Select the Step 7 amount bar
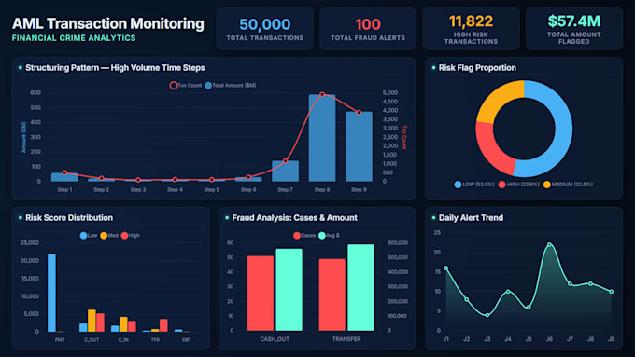 (285, 171)
